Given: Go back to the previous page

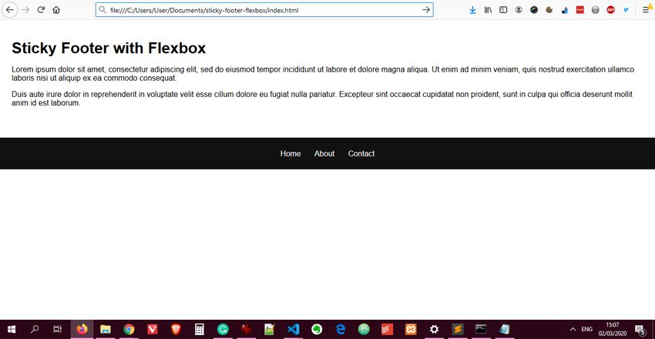Looking at the screenshot, I should point(9,10).
